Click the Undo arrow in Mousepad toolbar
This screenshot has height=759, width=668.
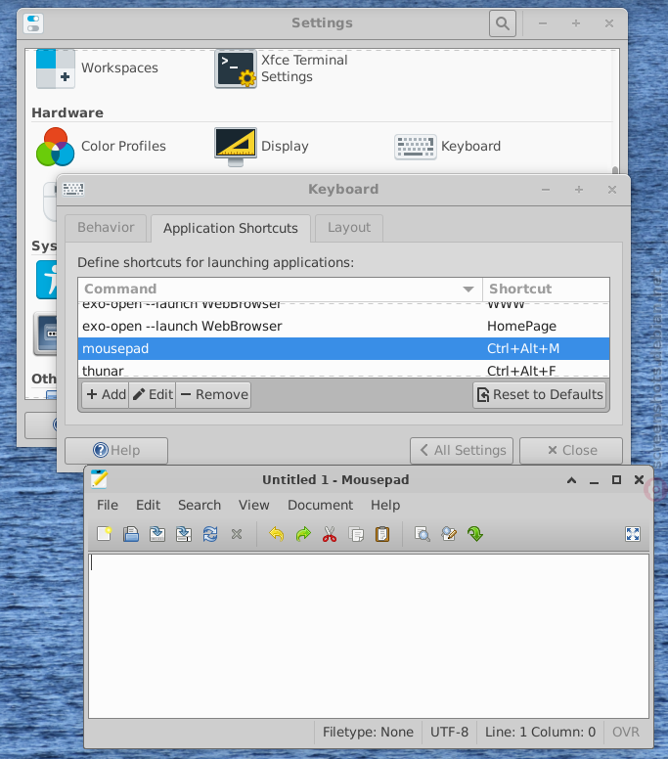tap(277, 534)
